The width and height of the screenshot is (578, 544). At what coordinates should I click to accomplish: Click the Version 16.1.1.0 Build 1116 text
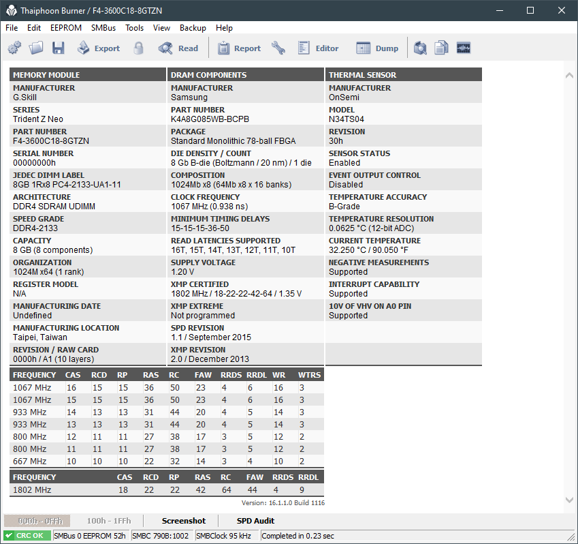click(283, 502)
